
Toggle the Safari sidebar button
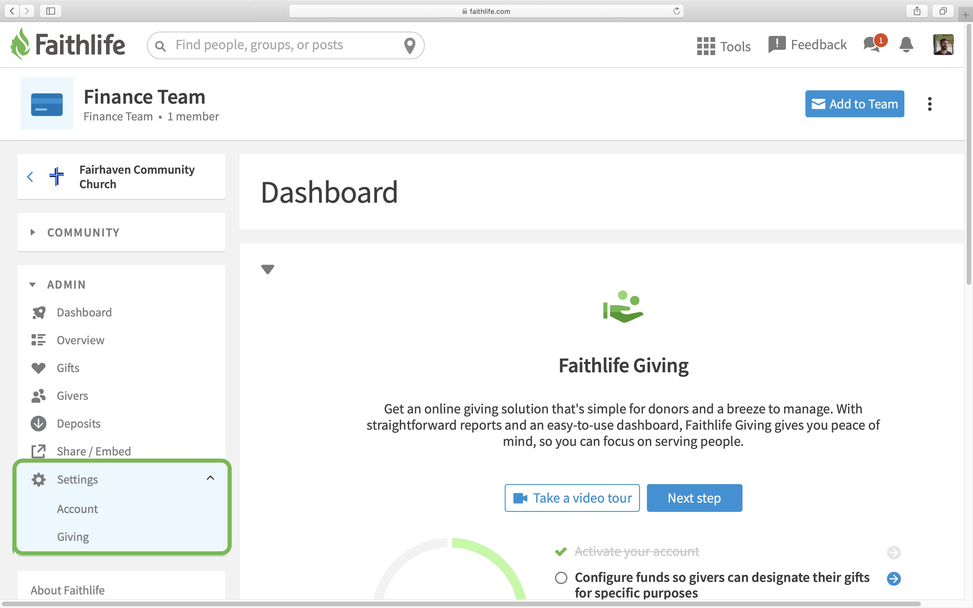tap(51, 11)
